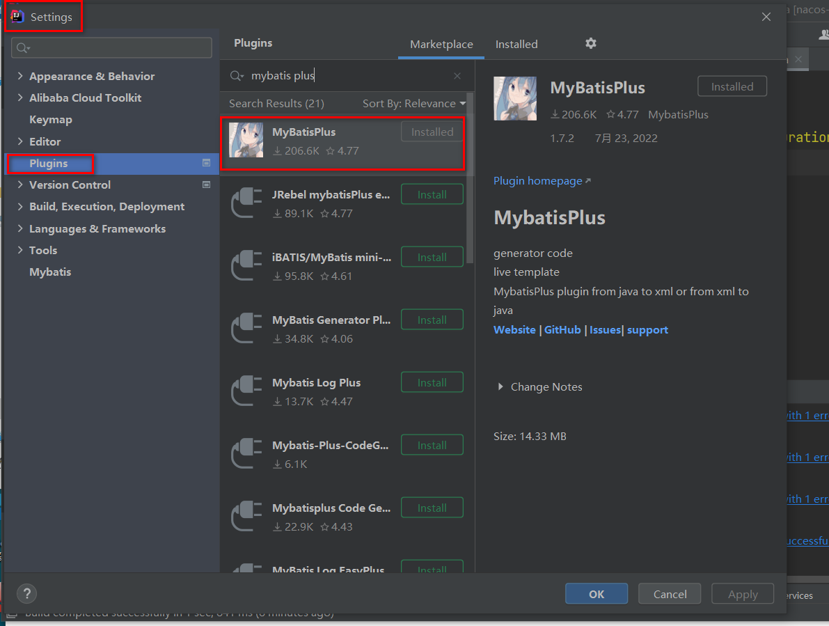
Task: Open the Issues link
Action: pyautogui.click(x=605, y=330)
